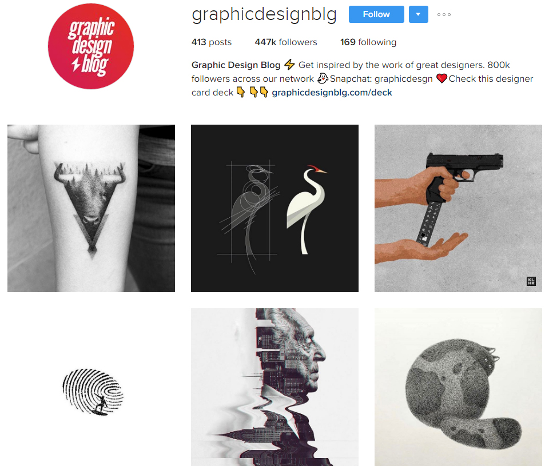Screen dimensions: 549x466
Task: Open the glitch man profile portrait post
Action: pyautogui.click(x=274, y=387)
